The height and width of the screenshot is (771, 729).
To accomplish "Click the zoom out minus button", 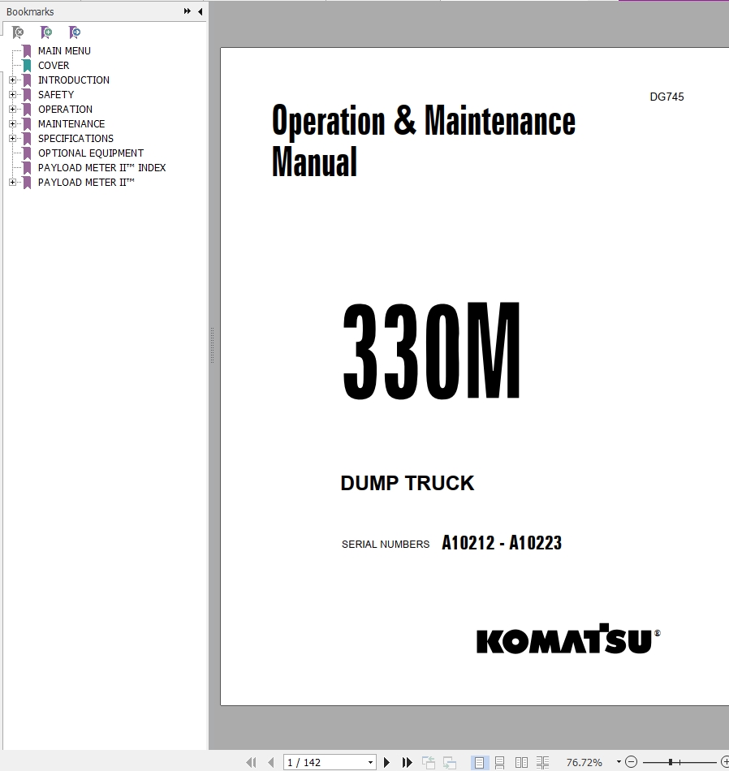I will pos(631,762).
